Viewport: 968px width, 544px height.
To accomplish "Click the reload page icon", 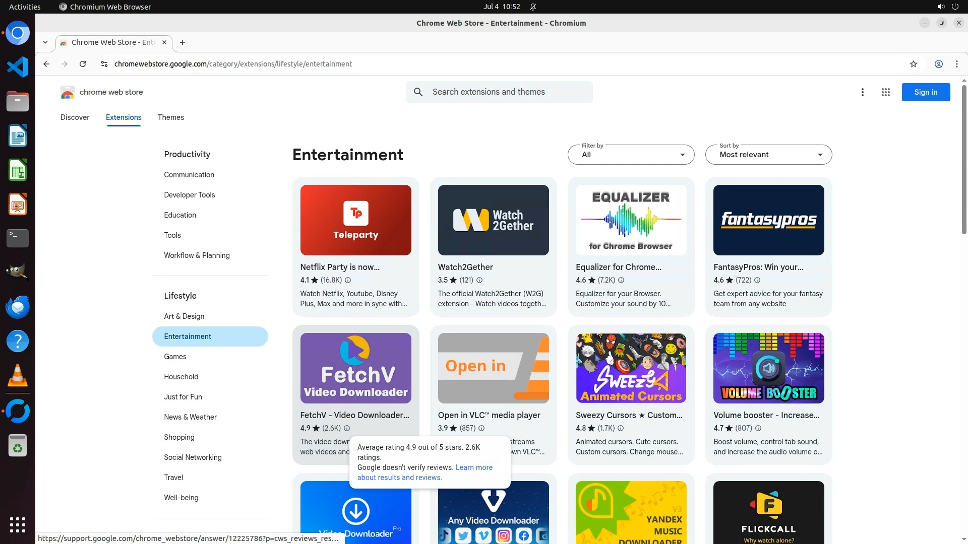I will (83, 64).
